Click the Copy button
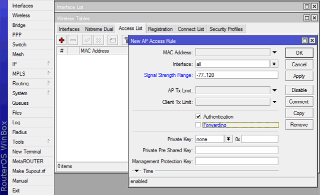 click(299, 113)
